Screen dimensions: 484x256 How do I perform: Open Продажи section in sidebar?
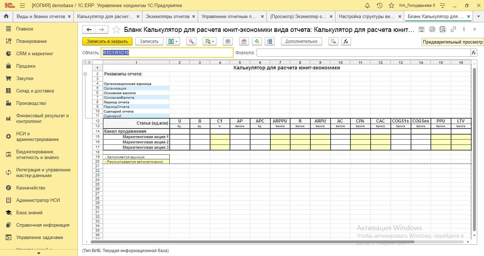pos(26,66)
